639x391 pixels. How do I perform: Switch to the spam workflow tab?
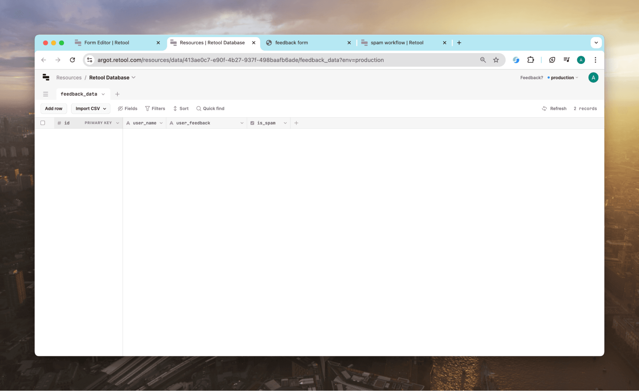397,42
